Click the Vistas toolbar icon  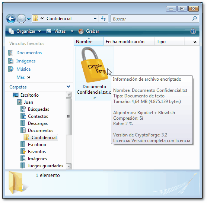click(x=48, y=31)
